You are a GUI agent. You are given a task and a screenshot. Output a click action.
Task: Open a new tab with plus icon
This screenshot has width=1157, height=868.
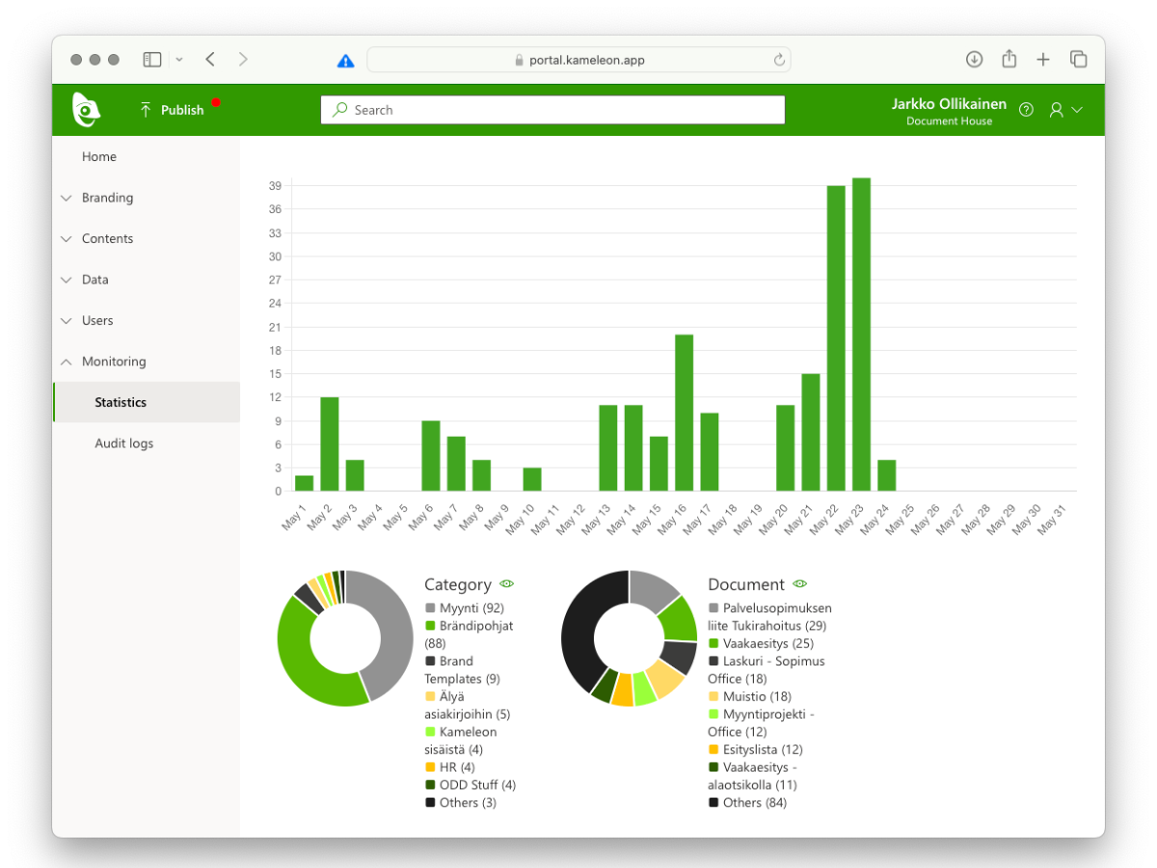tap(1043, 60)
